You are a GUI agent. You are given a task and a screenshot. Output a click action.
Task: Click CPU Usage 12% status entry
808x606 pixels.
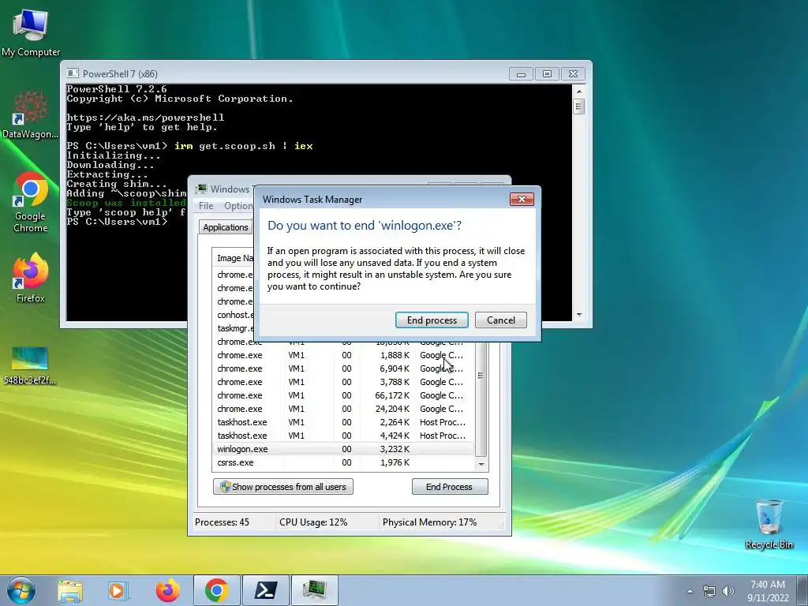click(x=313, y=522)
